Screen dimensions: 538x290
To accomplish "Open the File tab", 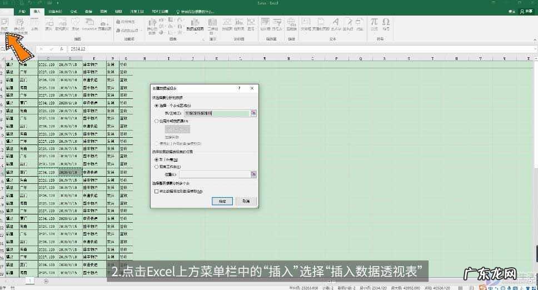I will [x=6, y=11].
